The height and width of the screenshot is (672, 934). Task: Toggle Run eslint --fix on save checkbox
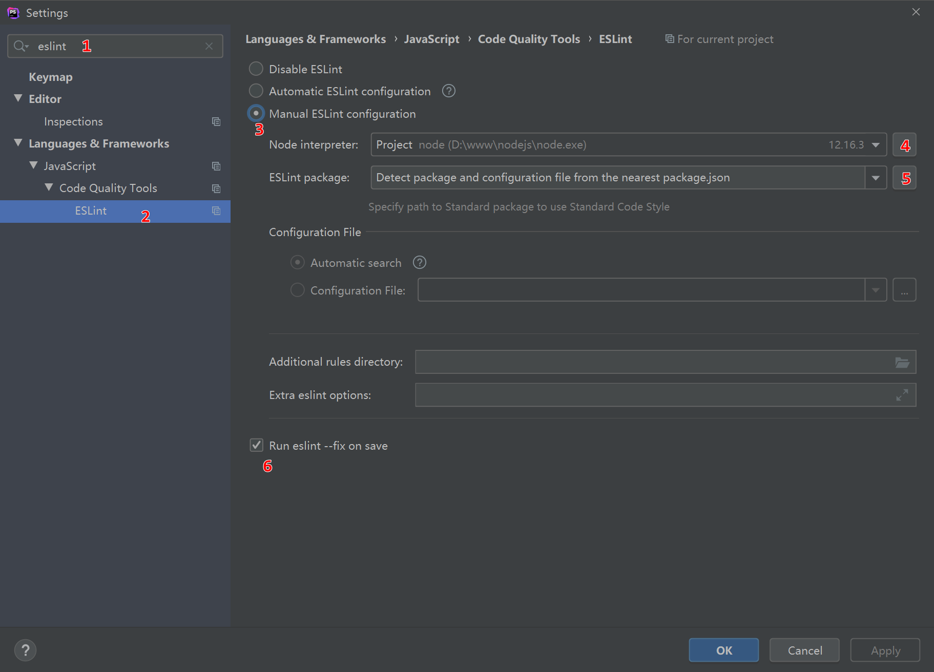pyautogui.click(x=257, y=445)
